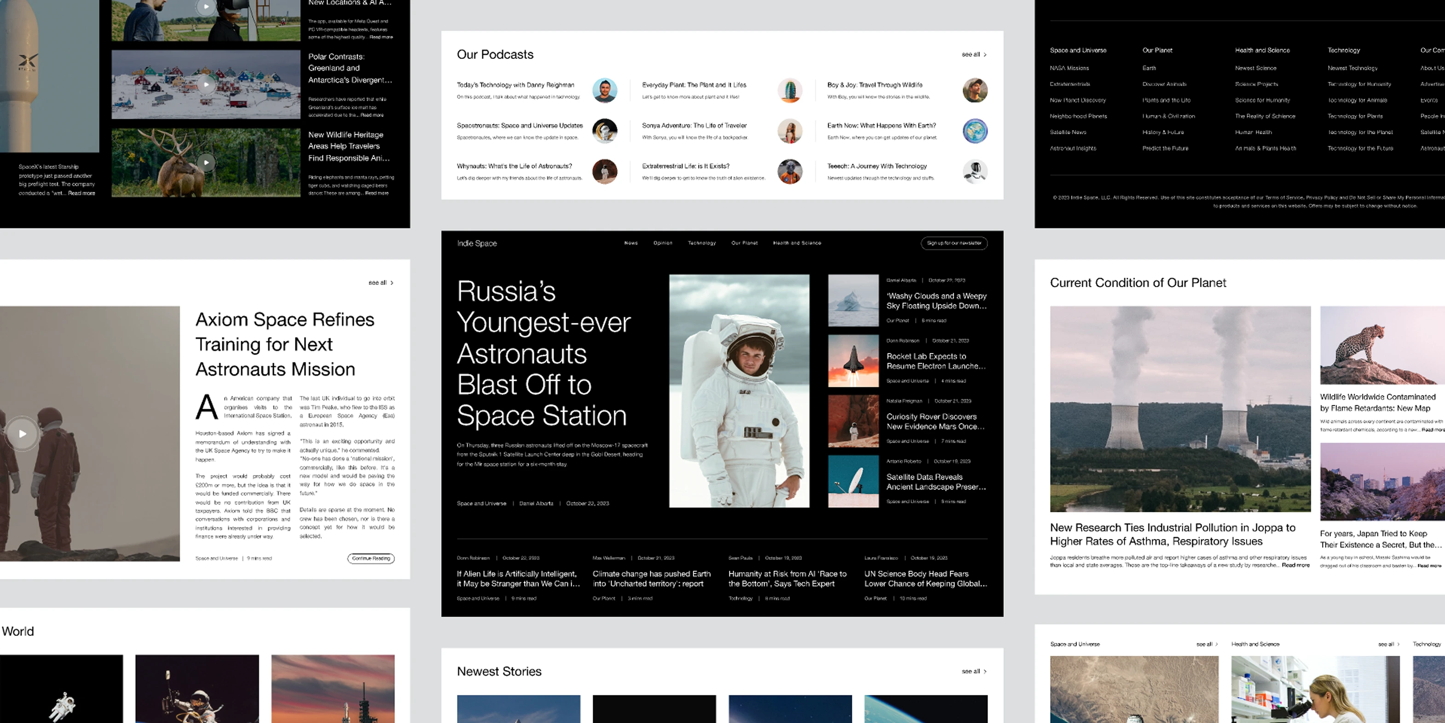Click the Spacetronauts astronaut podcast icon

point(605,131)
